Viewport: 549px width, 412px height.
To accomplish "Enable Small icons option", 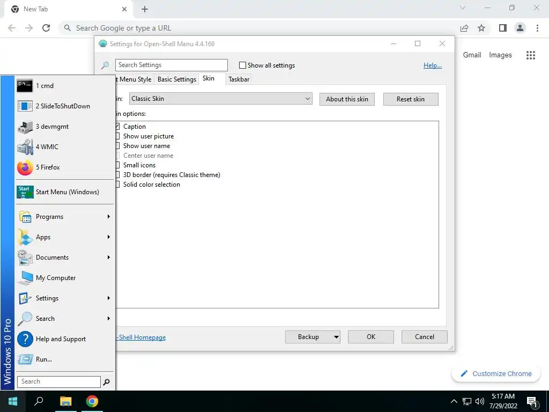I will (117, 165).
